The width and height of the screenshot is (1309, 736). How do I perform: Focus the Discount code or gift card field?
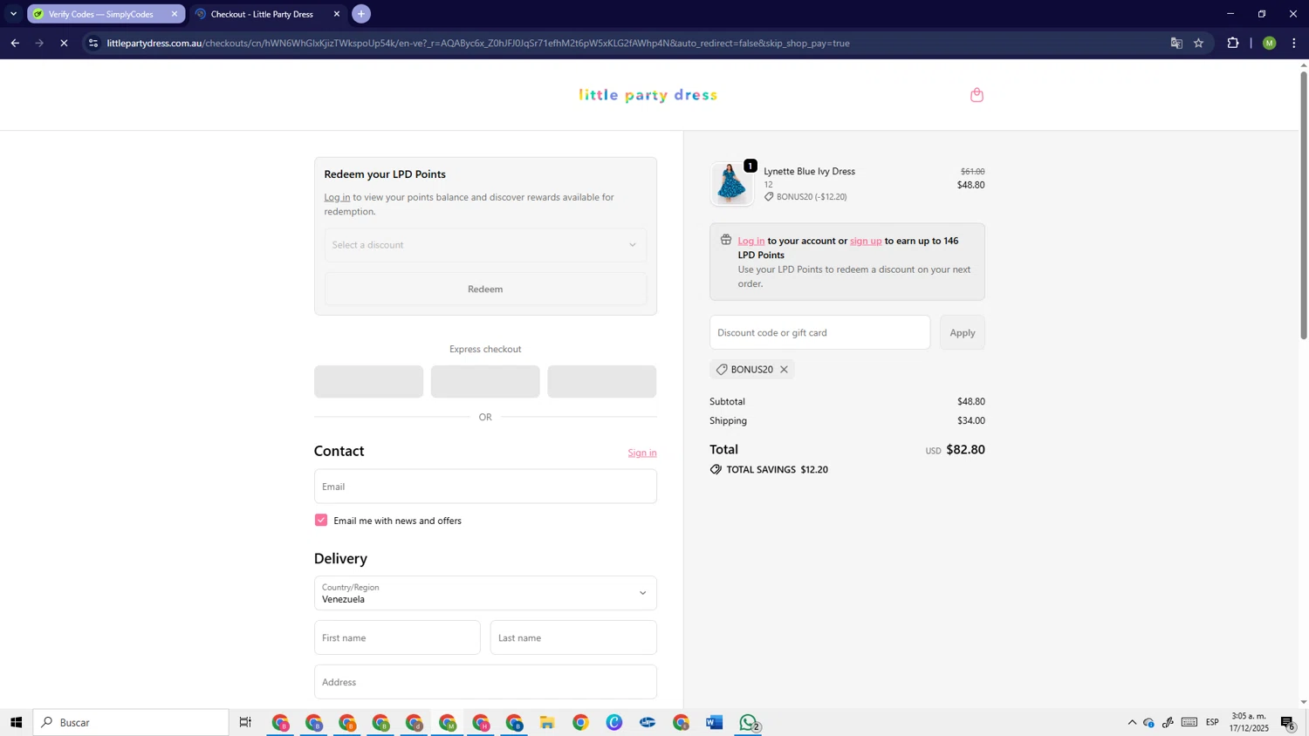point(819,332)
